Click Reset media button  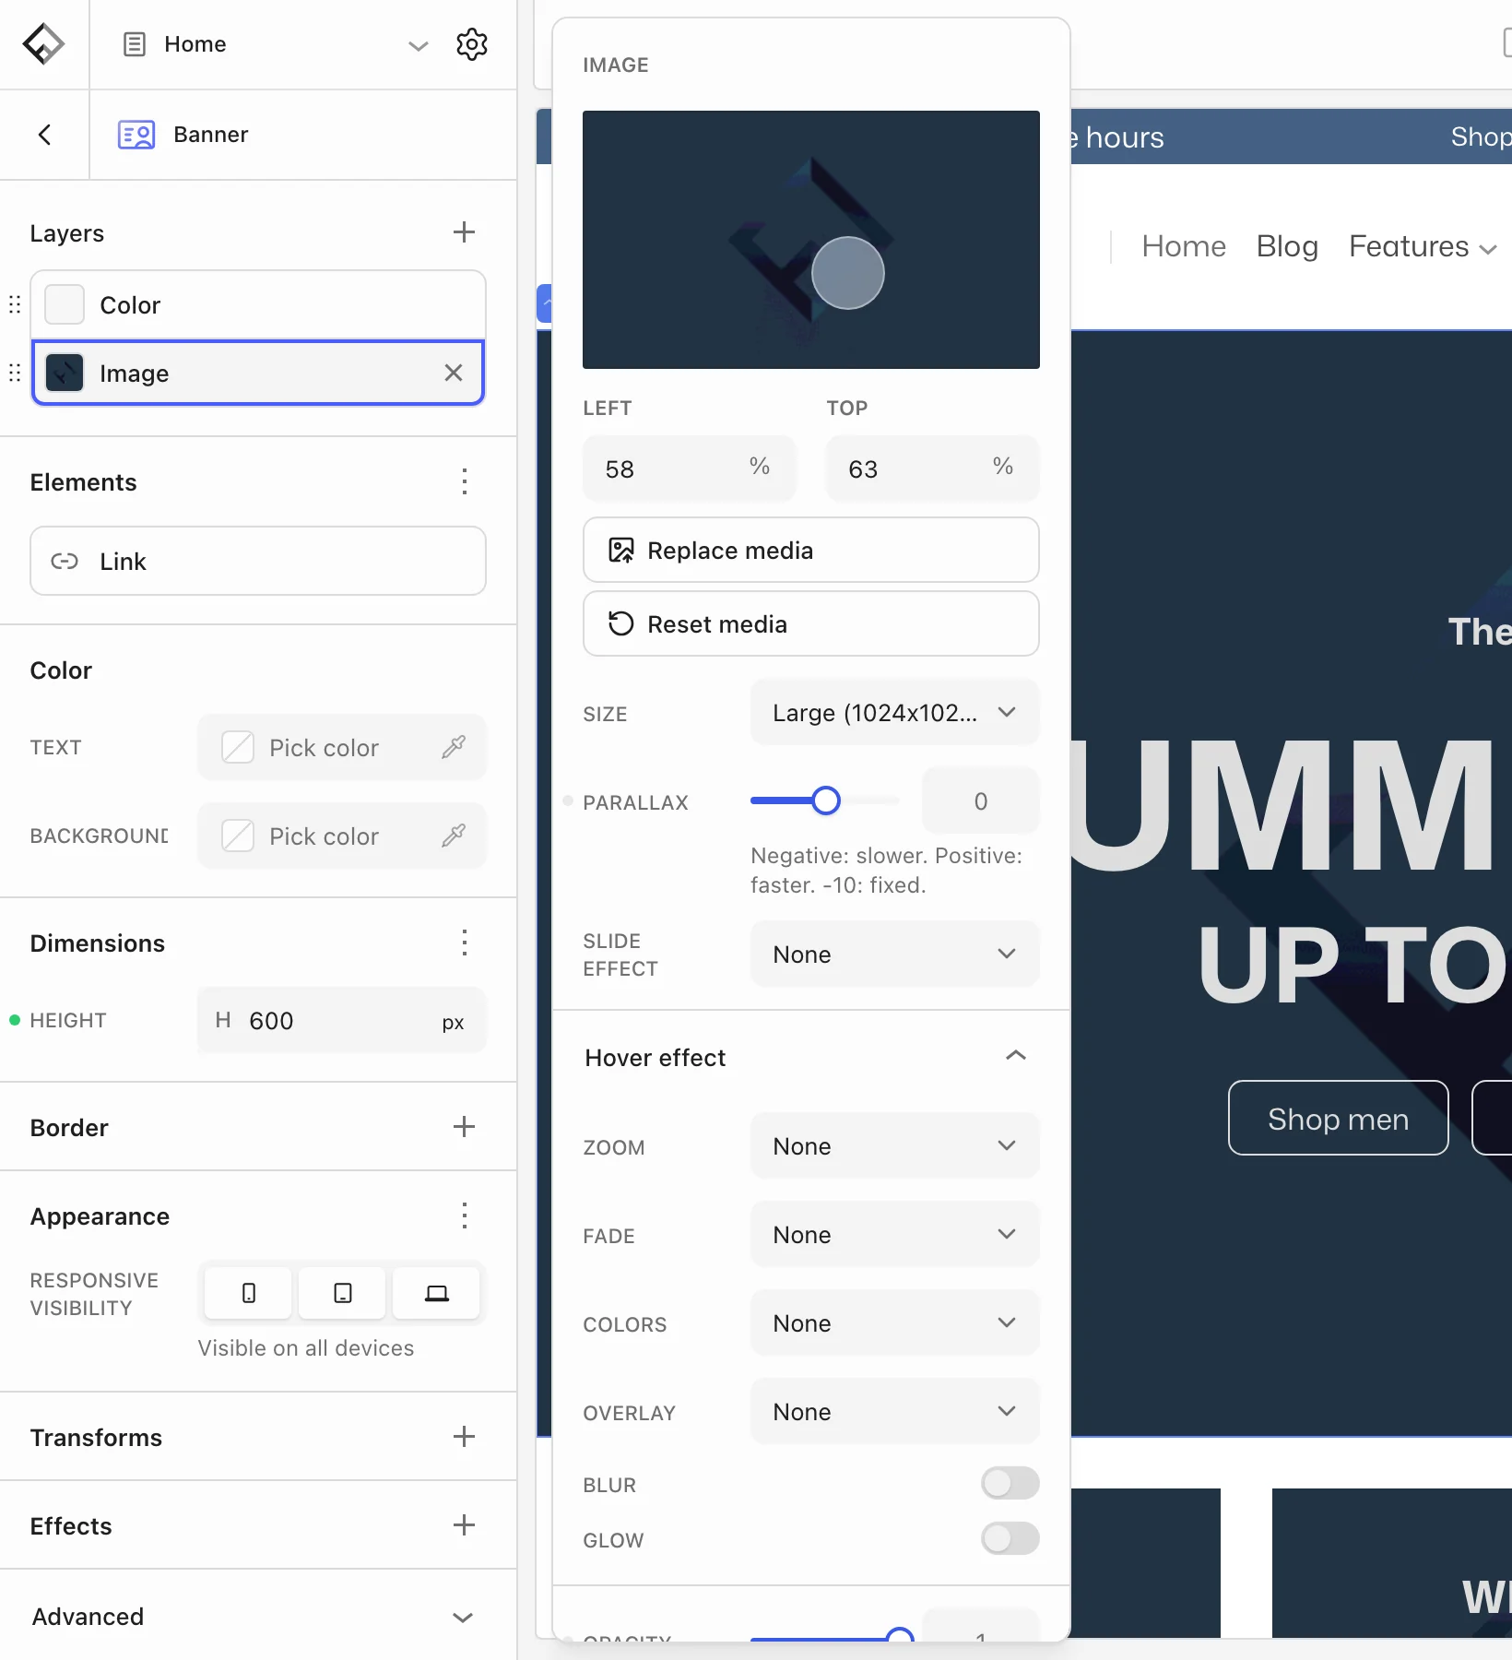point(811,623)
